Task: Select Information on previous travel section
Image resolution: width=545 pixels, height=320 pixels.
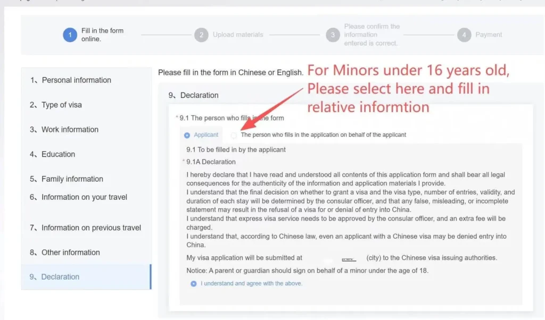Action: [x=91, y=228]
